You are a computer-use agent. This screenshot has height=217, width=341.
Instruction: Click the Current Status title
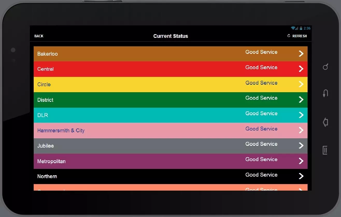171,36
